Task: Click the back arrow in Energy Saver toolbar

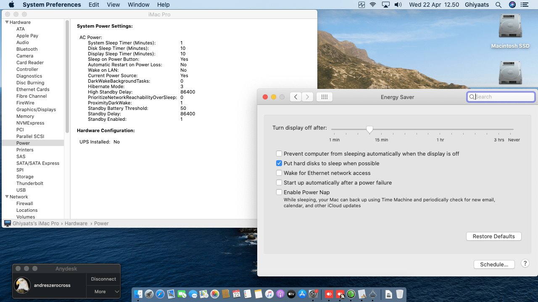Action: pyautogui.click(x=295, y=97)
